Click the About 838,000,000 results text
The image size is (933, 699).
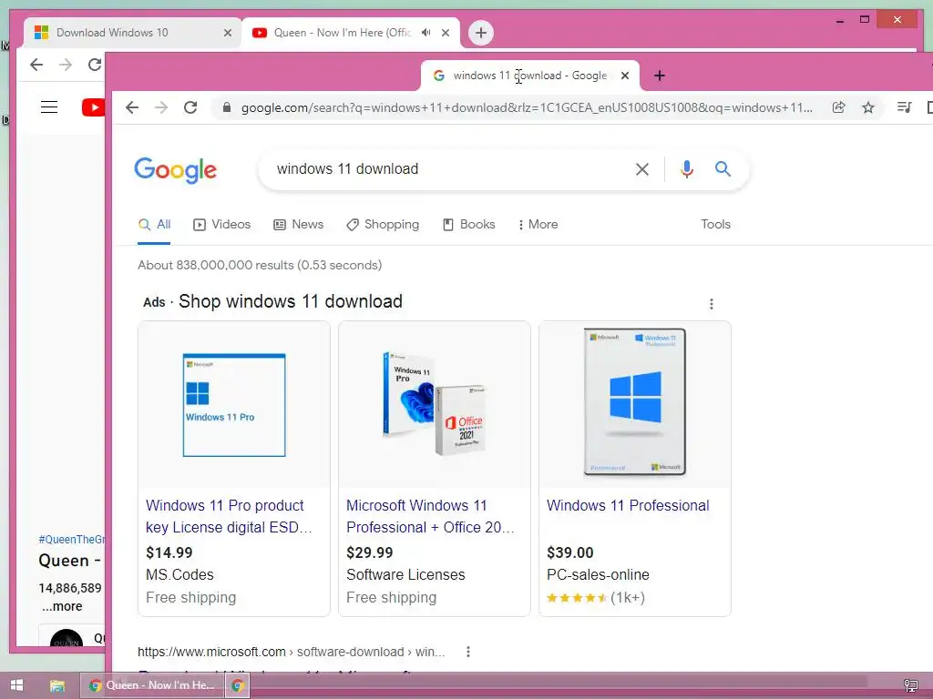coord(260,265)
